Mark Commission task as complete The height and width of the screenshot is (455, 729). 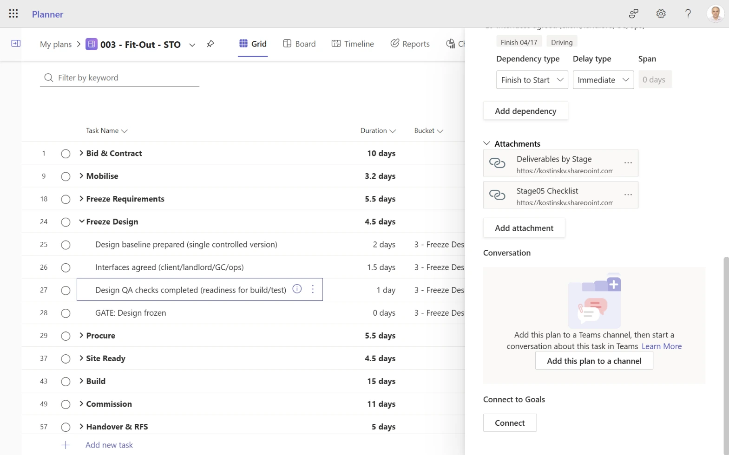tap(66, 404)
